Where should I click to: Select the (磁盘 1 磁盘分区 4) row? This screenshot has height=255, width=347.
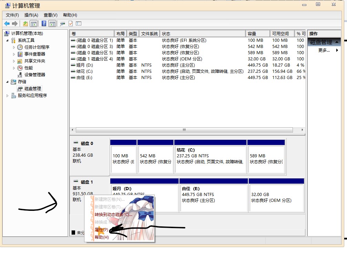click(187, 59)
